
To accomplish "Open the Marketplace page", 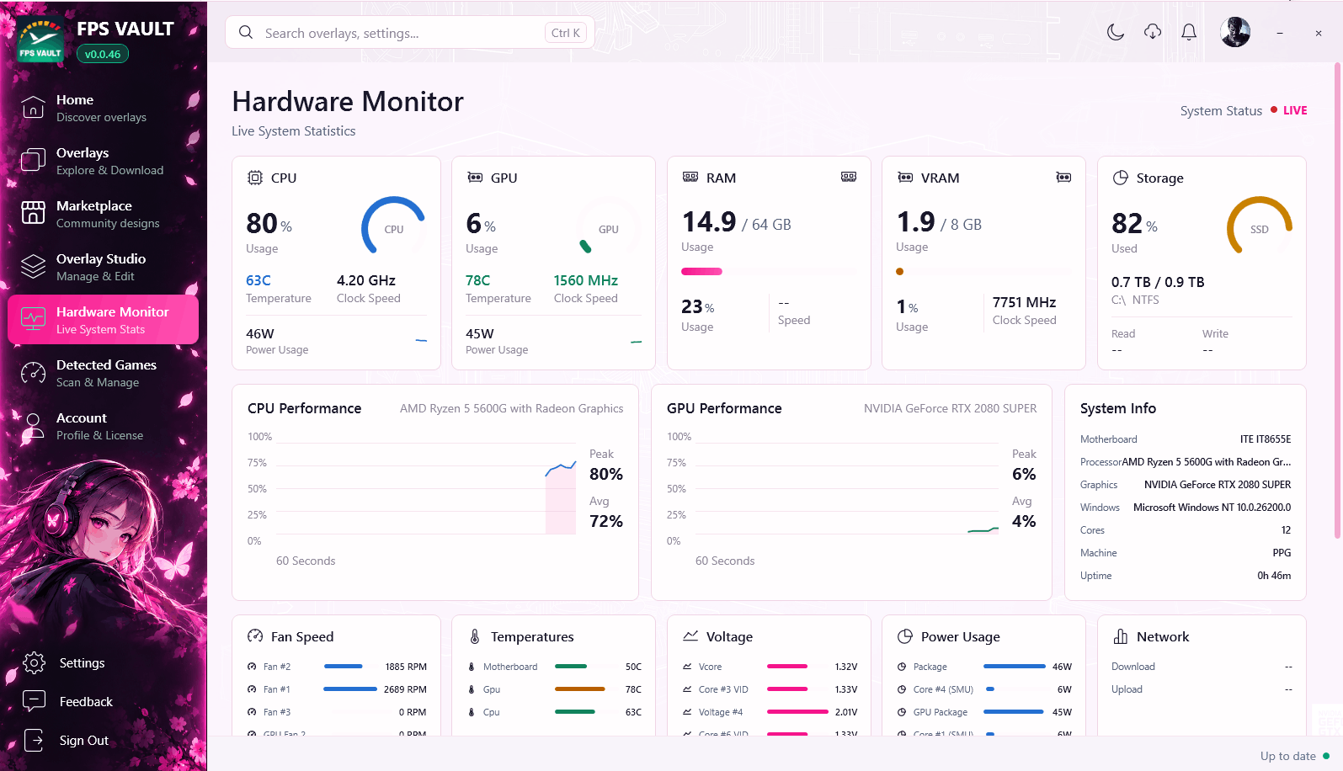I will coord(104,214).
